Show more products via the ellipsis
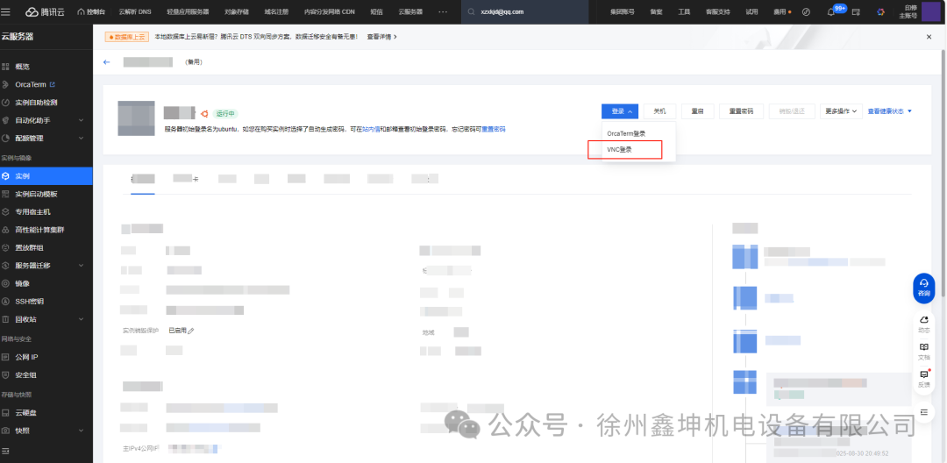 (443, 11)
